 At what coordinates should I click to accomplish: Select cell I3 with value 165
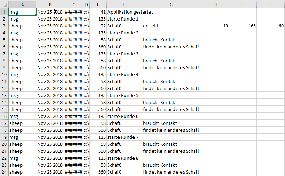click(x=243, y=26)
